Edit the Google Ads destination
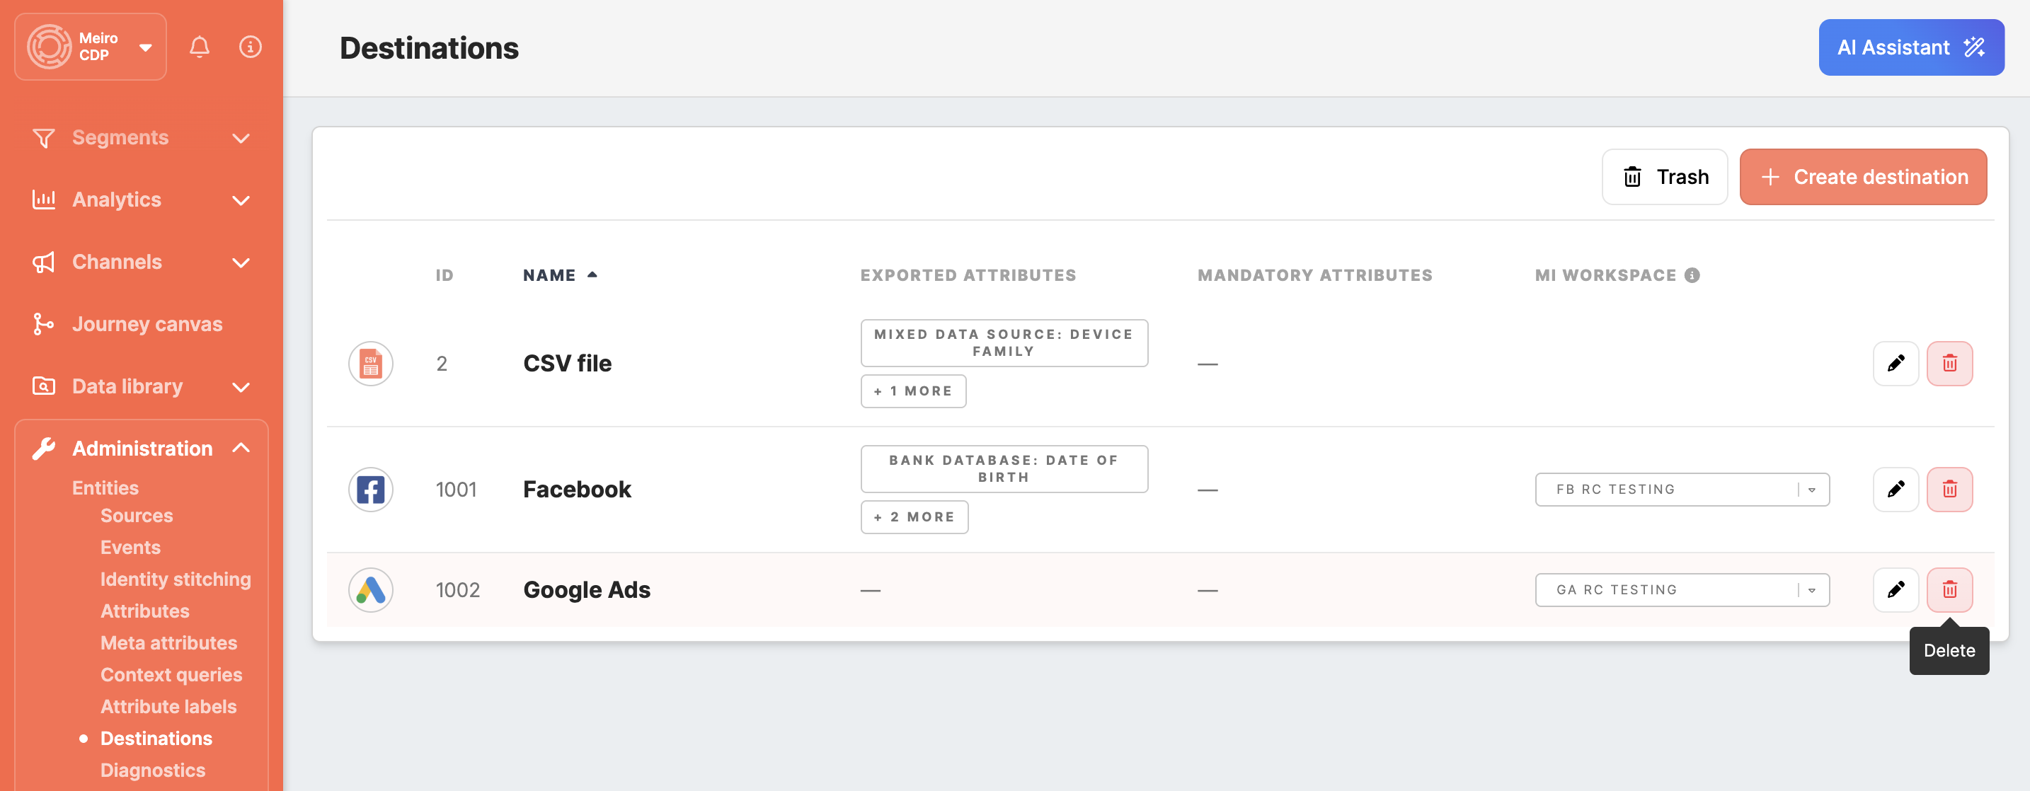Viewport: 2030px width, 791px height. (1896, 589)
